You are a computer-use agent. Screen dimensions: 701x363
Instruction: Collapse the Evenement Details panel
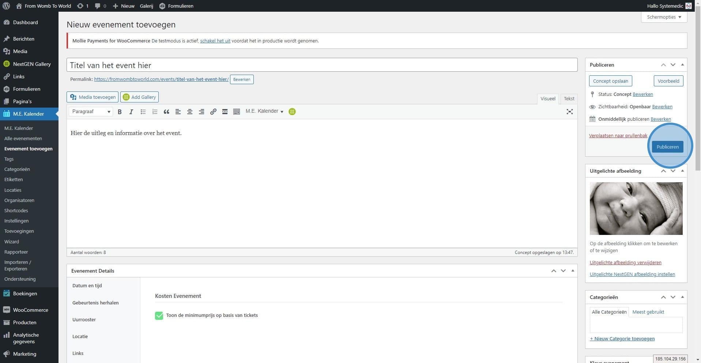click(x=573, y=271)
